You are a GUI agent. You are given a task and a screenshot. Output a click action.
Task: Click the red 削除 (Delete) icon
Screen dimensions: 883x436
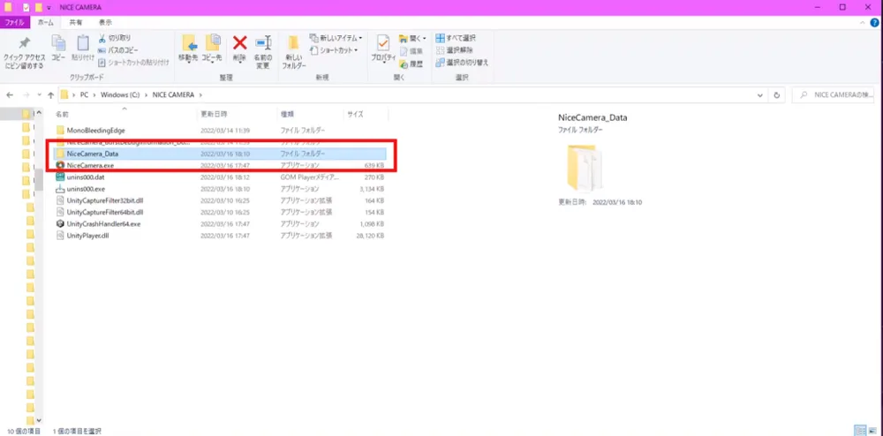(x=240, y=42)
